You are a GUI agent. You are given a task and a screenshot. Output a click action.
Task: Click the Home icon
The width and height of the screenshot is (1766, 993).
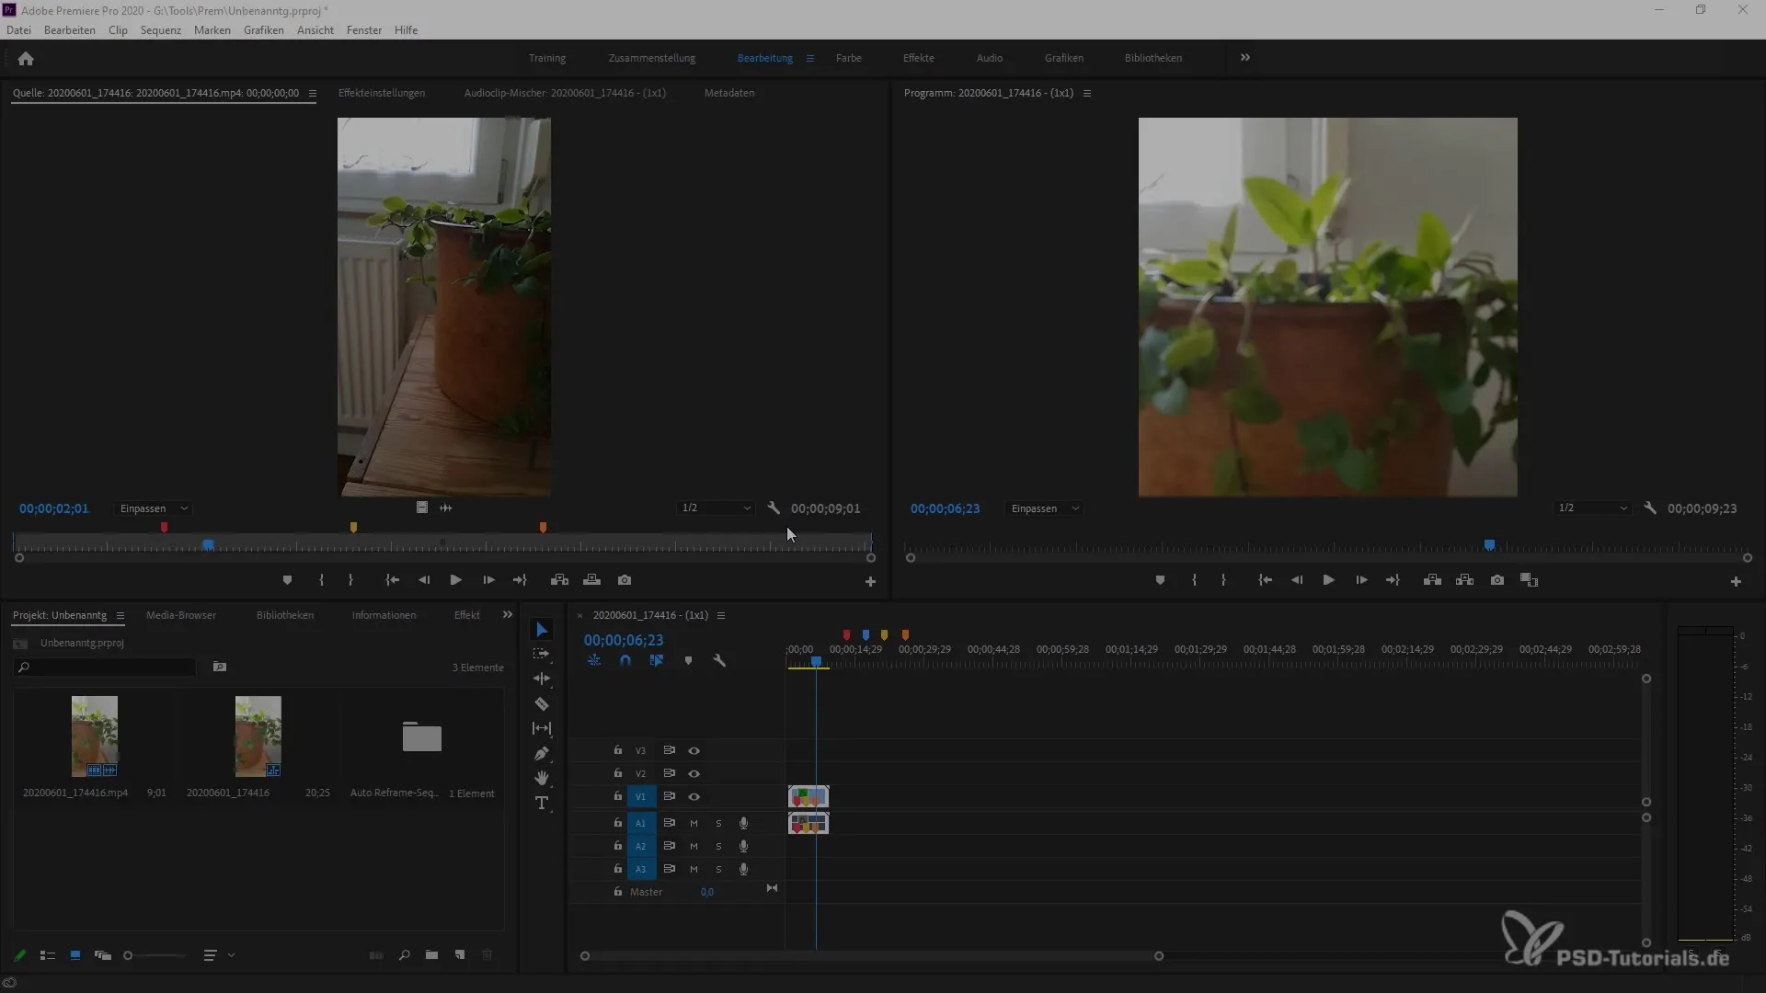(26, 59)
